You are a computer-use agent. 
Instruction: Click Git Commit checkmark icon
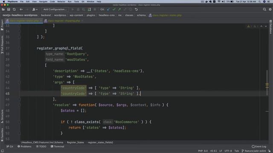click(114, 9)
